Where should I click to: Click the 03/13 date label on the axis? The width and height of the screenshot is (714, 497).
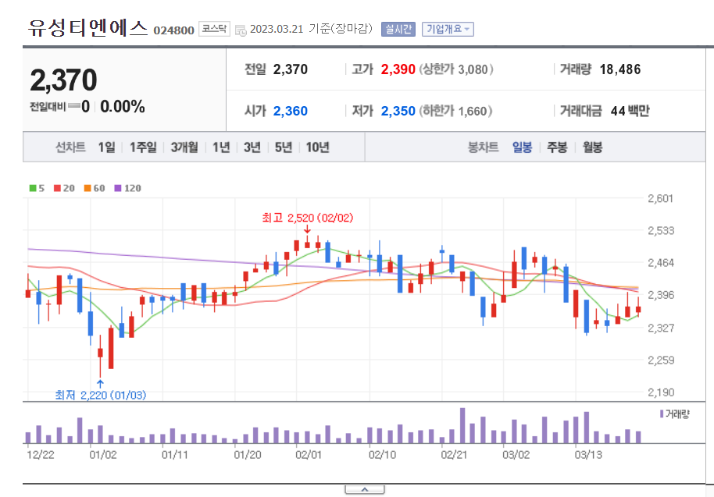[588, 455]
